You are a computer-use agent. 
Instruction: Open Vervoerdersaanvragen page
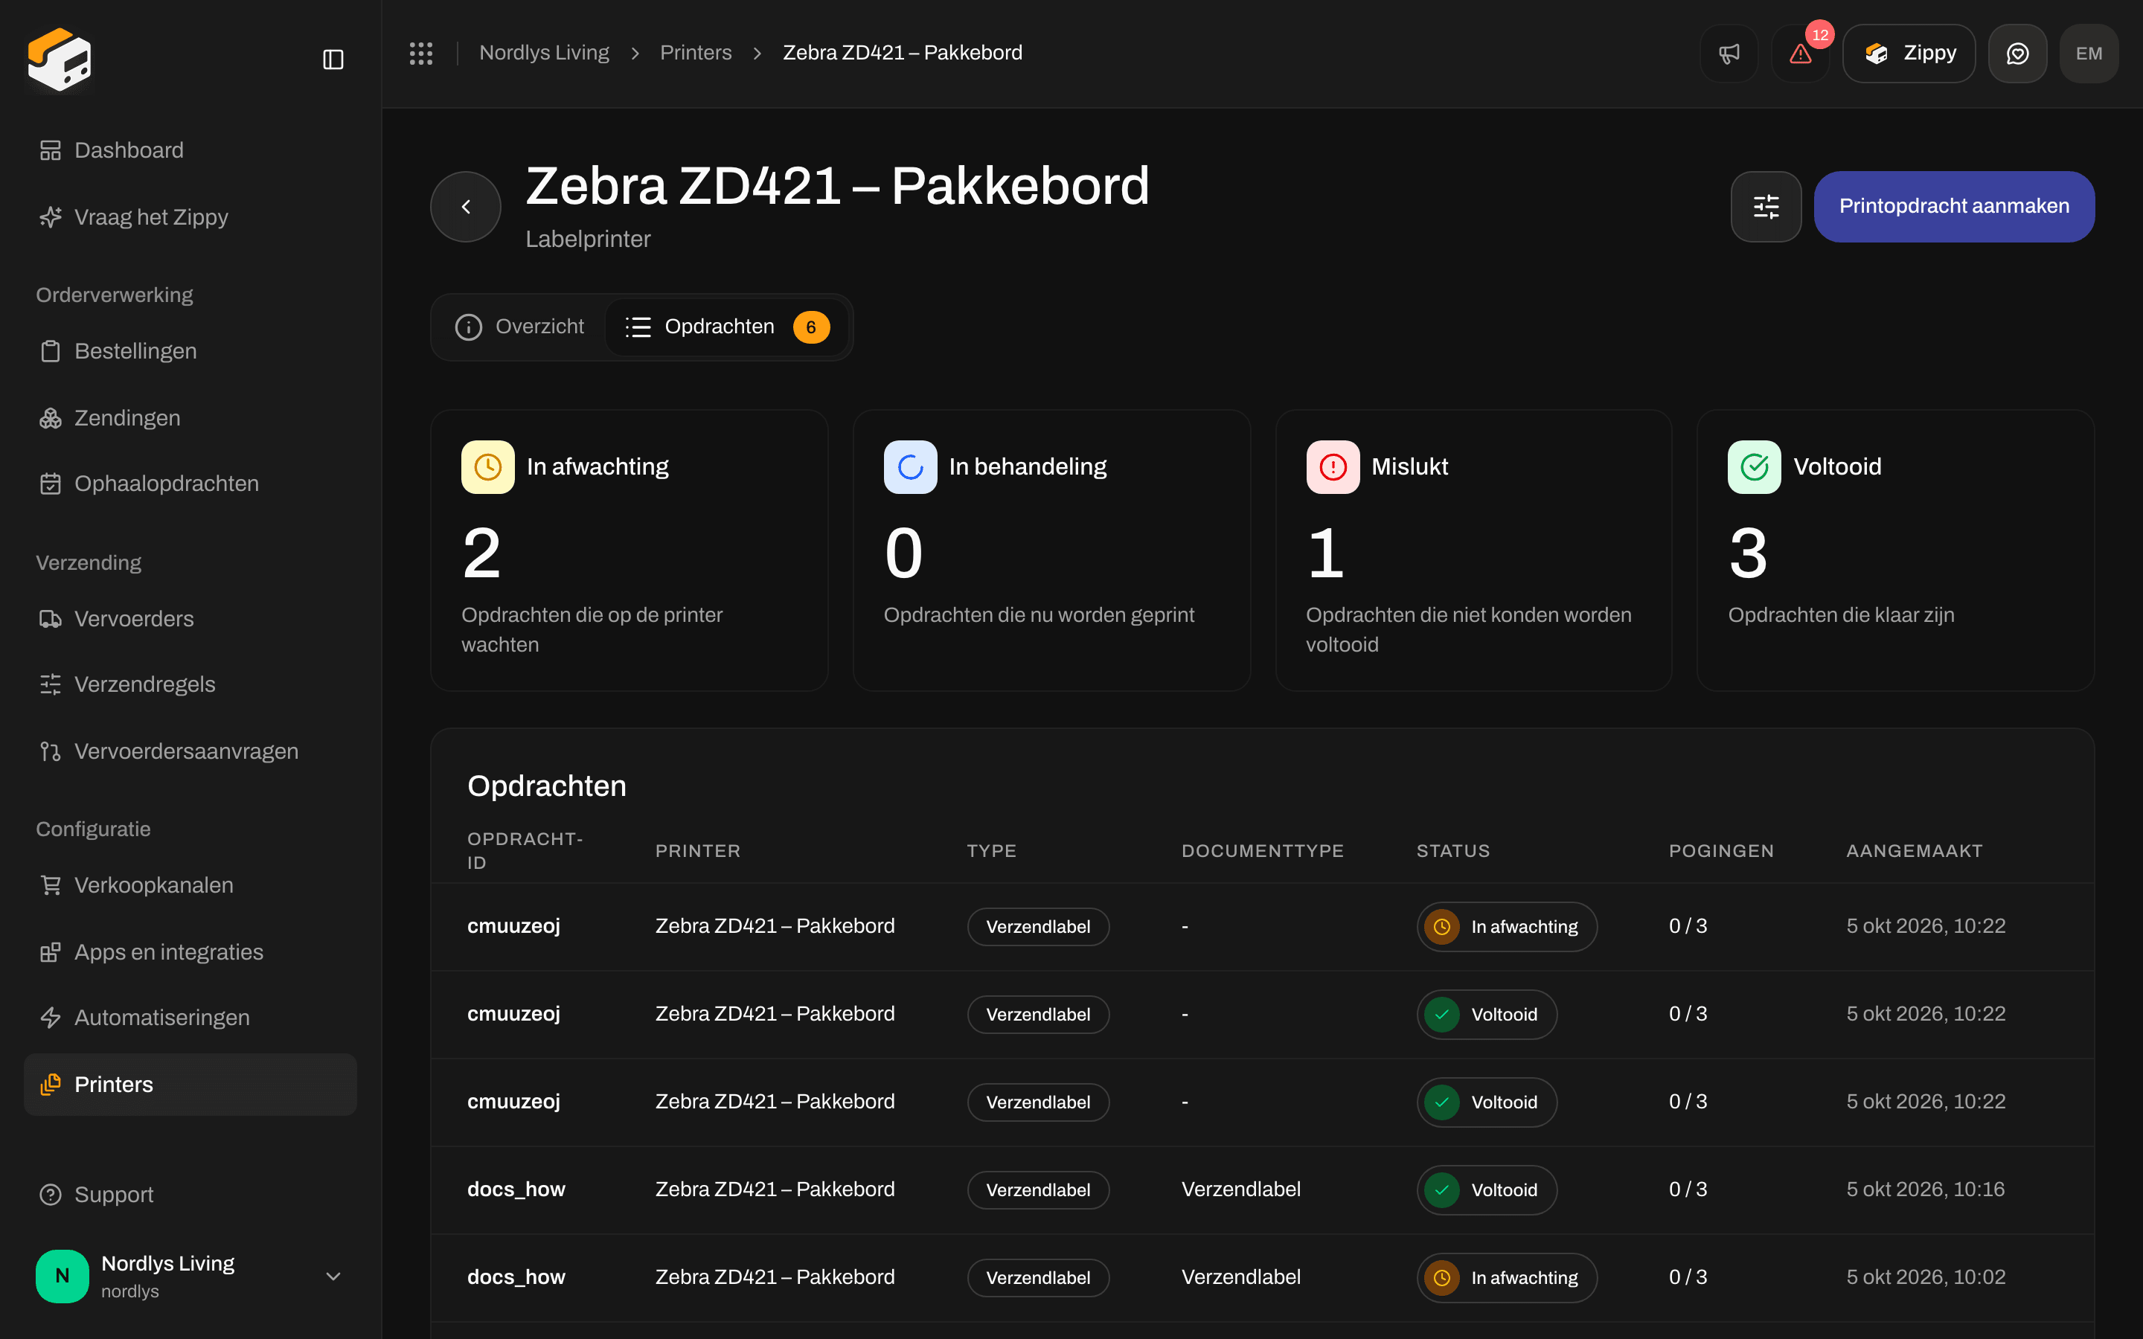190,751
